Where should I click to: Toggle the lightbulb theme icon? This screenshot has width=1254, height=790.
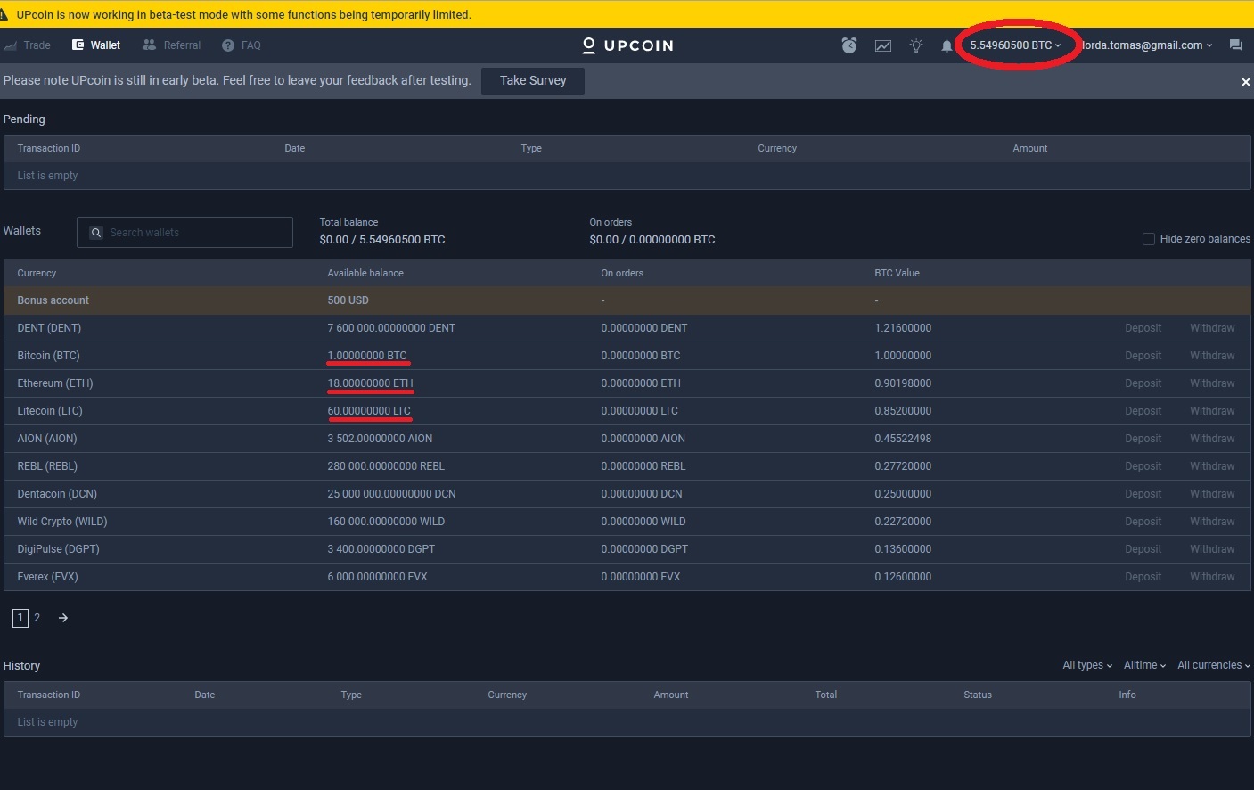916,45
